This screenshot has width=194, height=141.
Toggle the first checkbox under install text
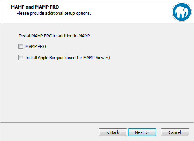pos(21,46)
